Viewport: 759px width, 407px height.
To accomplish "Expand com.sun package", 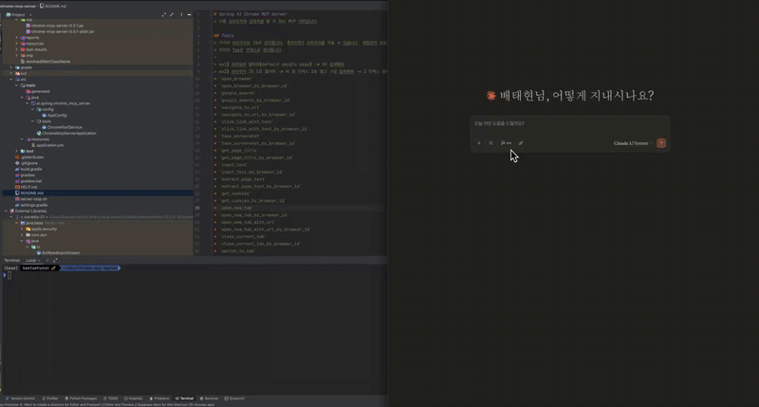I will 22,234.
